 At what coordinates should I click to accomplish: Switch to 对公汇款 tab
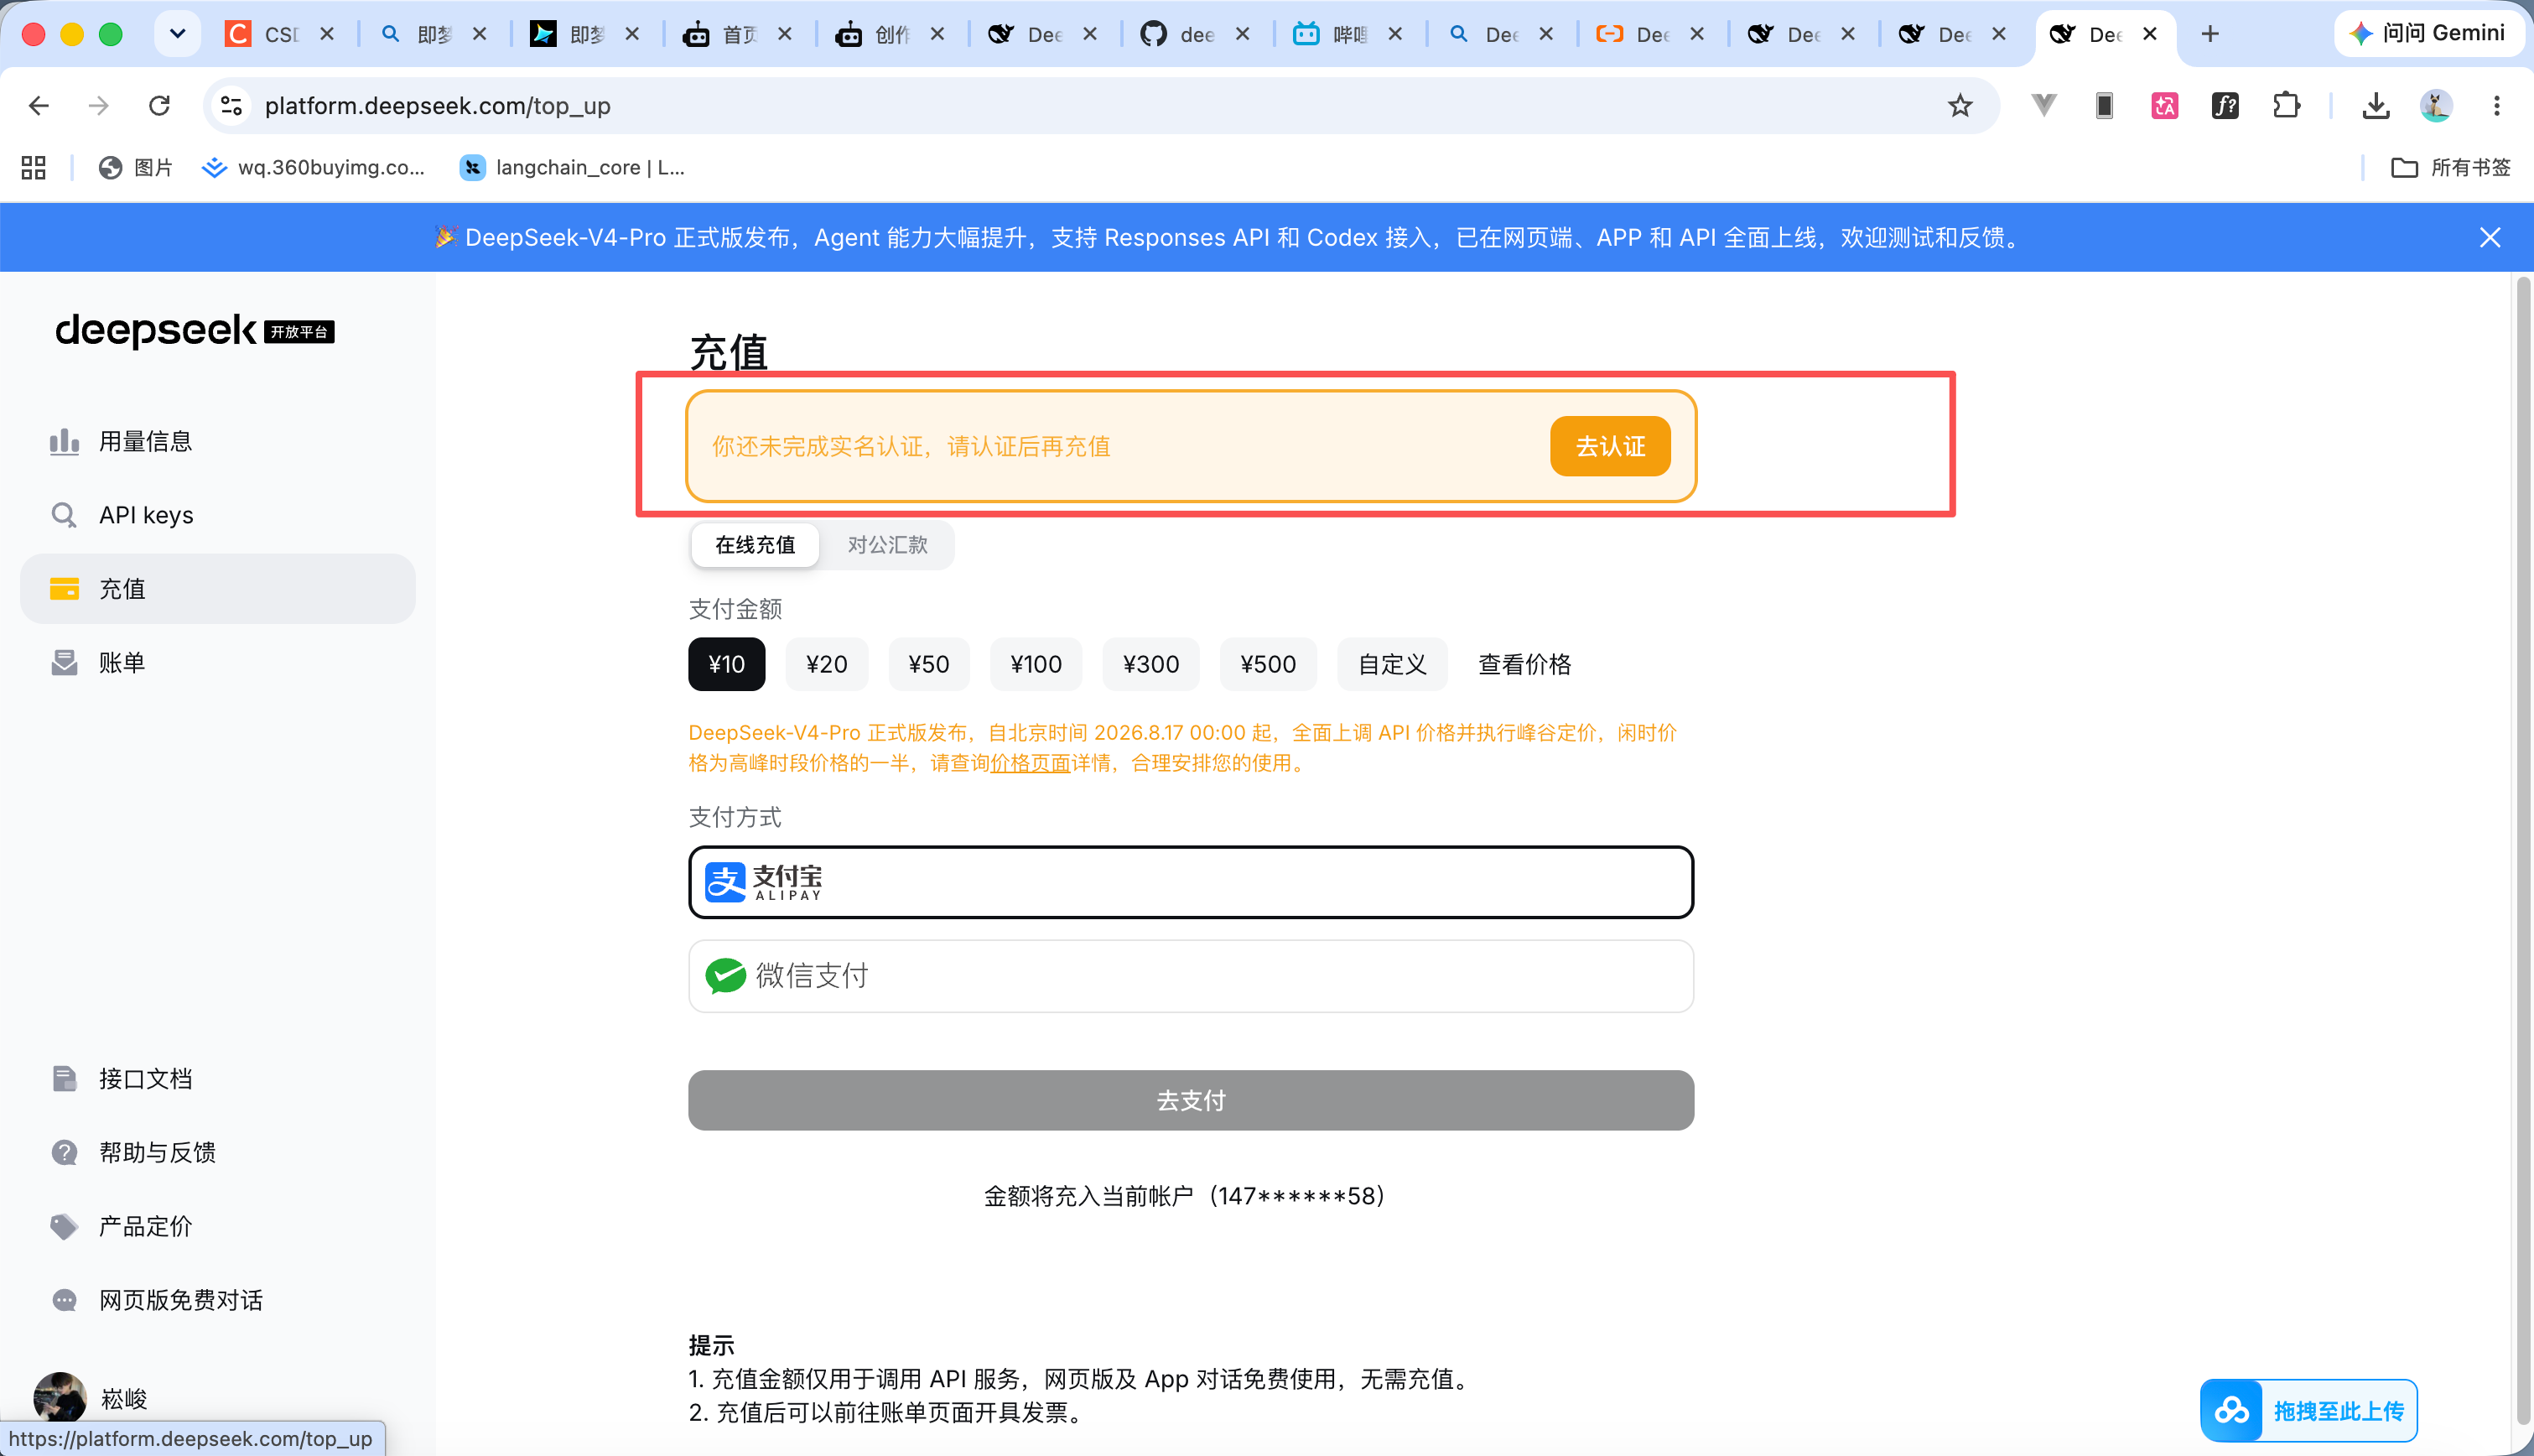(886, 545)
